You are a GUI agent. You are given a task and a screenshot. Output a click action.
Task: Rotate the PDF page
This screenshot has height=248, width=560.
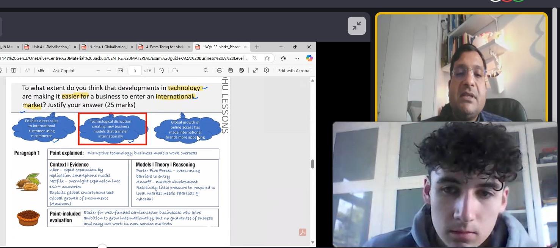[x=162, y=70]
